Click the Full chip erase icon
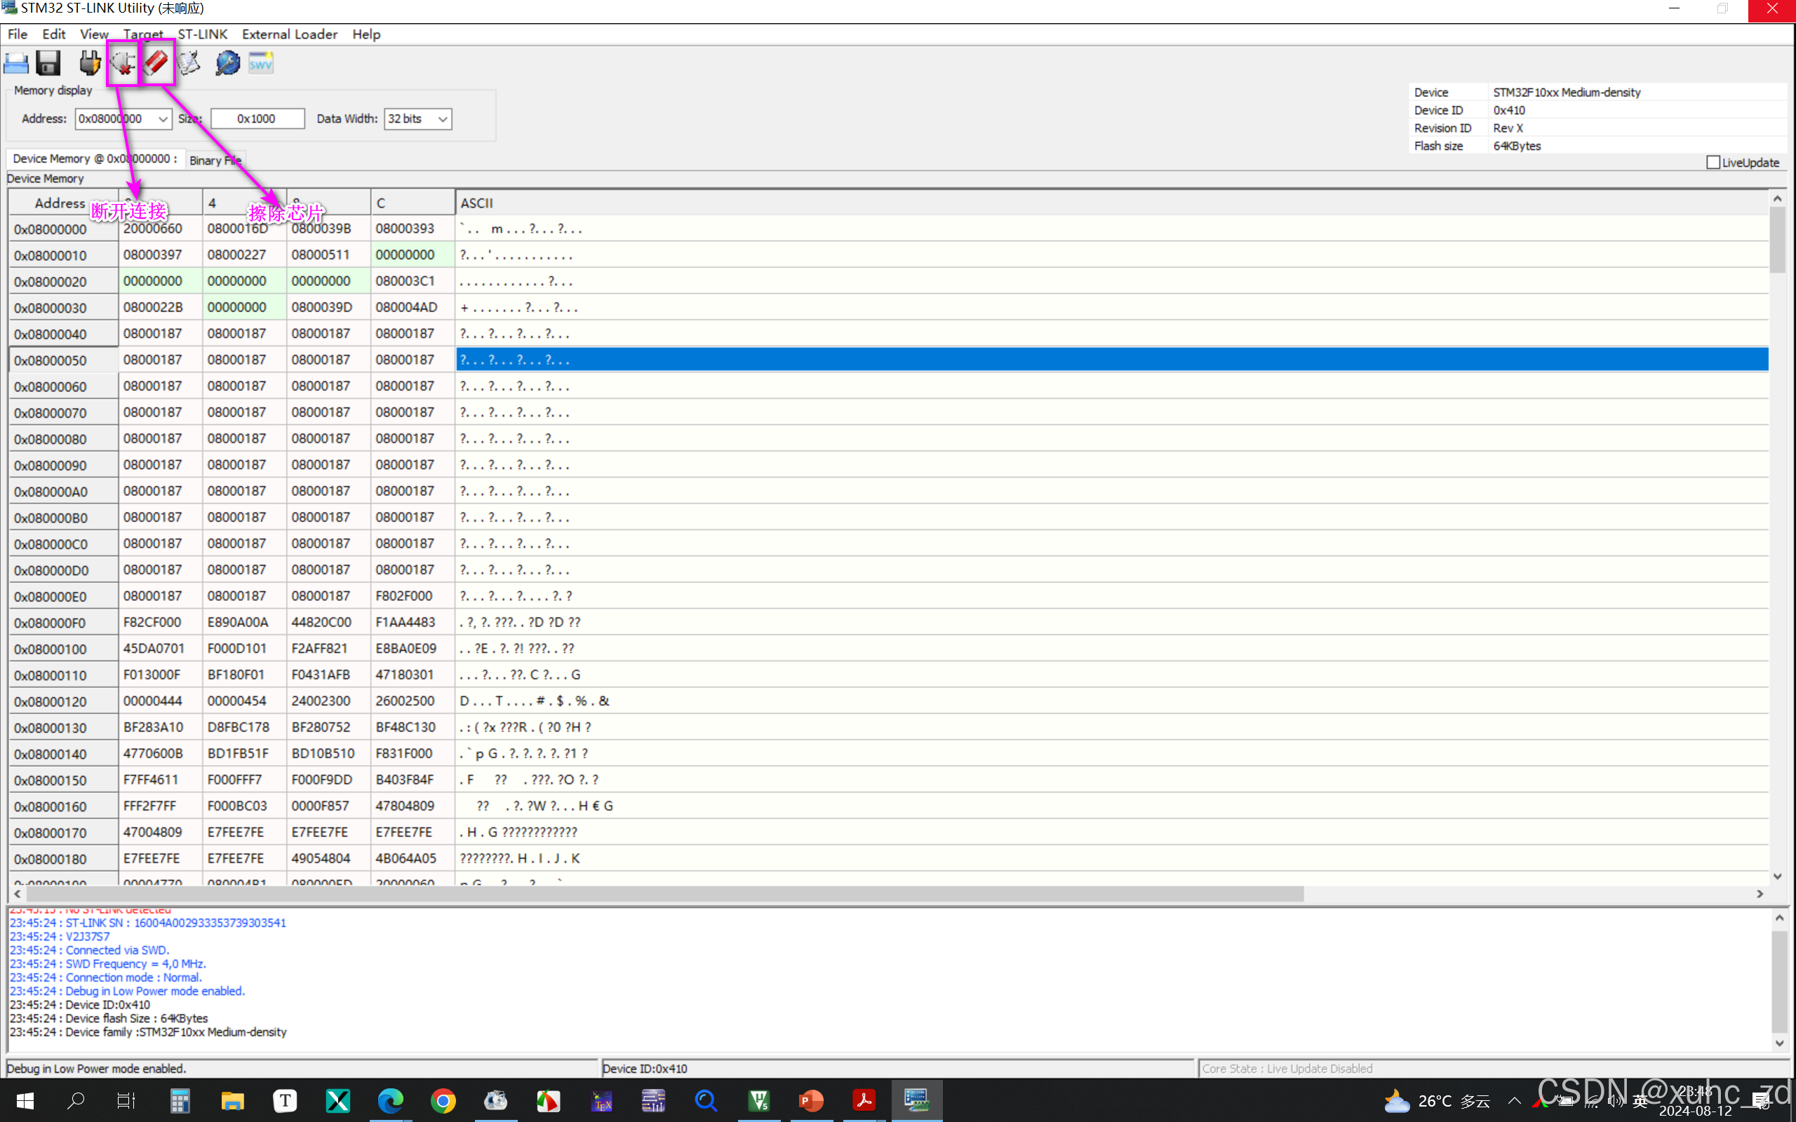The height and width of the screenshot is (1122, 1796). click(156, 63)
